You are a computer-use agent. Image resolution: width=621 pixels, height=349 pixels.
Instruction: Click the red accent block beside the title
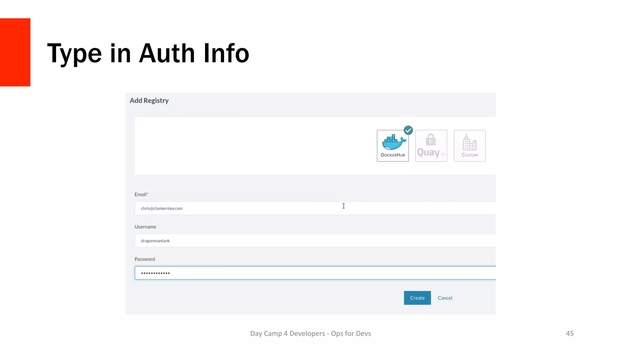coord(15,52)
